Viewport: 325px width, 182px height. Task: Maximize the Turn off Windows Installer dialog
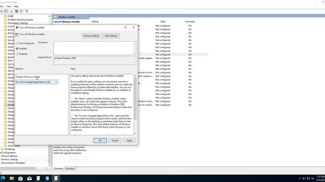tap(125, 27)
